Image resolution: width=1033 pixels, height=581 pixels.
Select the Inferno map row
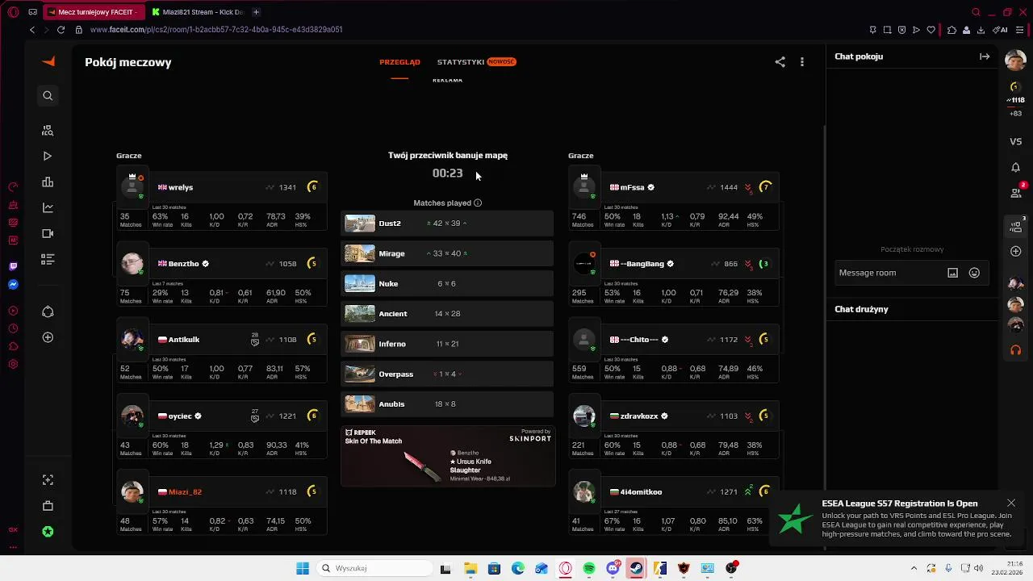coord(447,344)
